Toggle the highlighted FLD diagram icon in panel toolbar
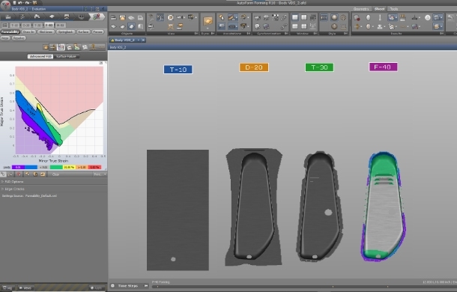457x292 pixels. 61,47
